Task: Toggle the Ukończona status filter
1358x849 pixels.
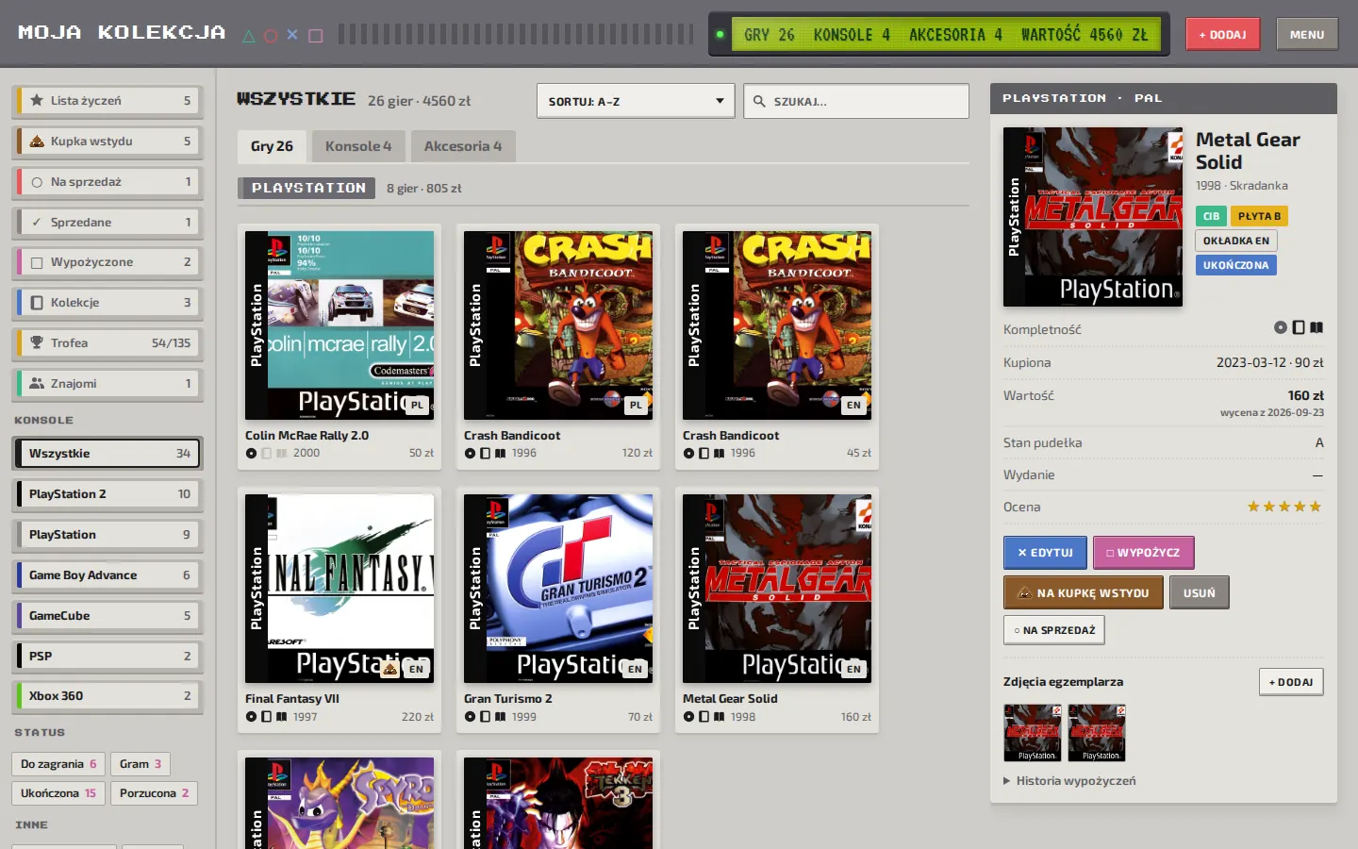Action: pyautogui.click(x=58, y=793)
